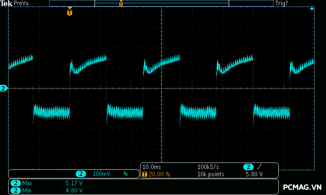Click the channel 2 badge beside 100mV
The width and height of the screenshot is (326, 195).
tap(81, 174)
